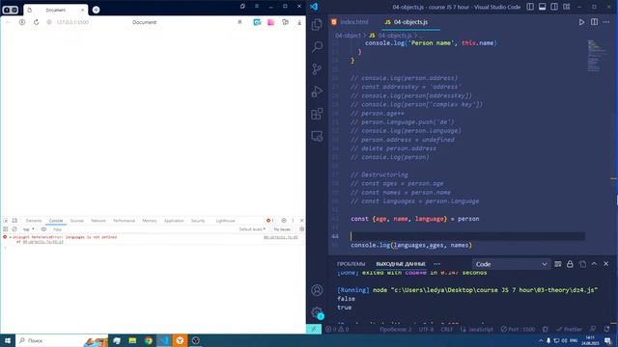Open the console top context dropdown
Screen dimensions: 618x347
coord(28,229)
